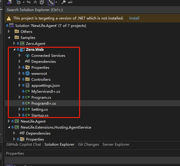The height and width of the screenshot is (166, 180).
Task: Select Properties label under NewLife.Extensions.Hosting.AgentService
Action: (35, 139)
